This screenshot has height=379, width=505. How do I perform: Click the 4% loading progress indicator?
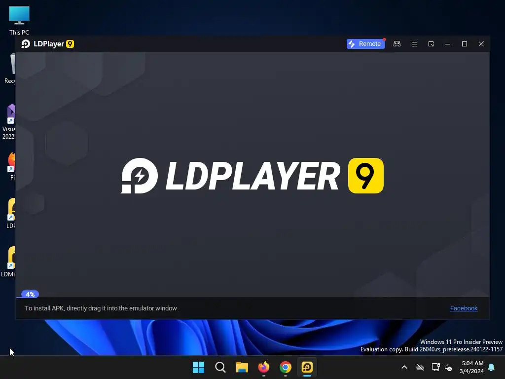click(x=30, y=294)
